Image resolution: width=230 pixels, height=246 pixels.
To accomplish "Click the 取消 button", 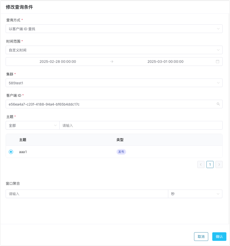I will click(x=201, y=236).
